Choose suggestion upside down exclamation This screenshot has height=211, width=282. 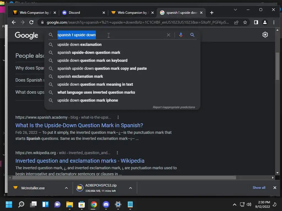pos(122,45)
